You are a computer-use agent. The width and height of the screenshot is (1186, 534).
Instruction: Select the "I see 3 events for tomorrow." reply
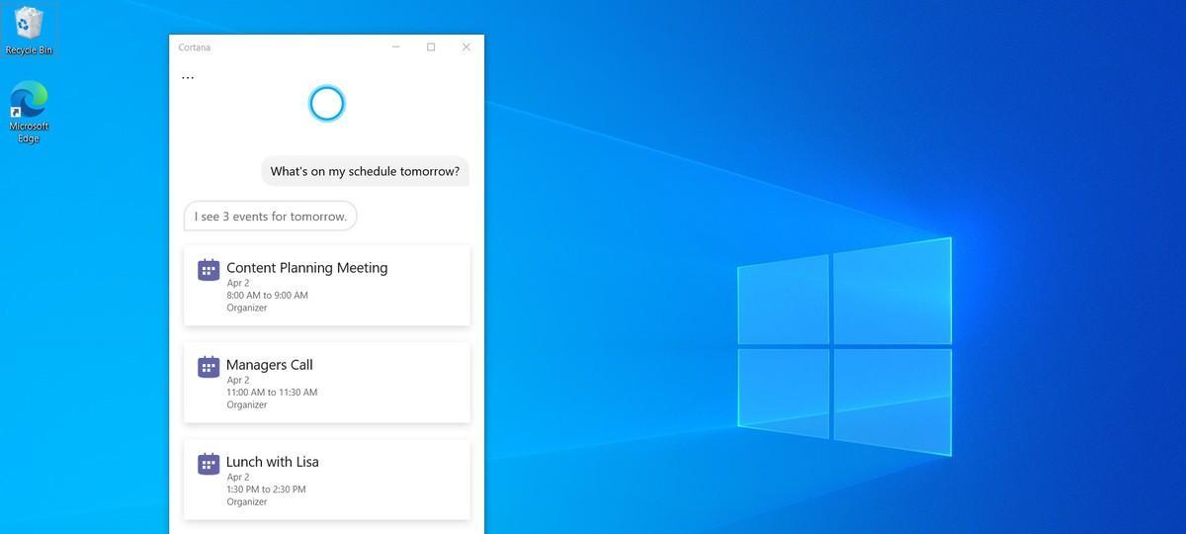point(271,217)
